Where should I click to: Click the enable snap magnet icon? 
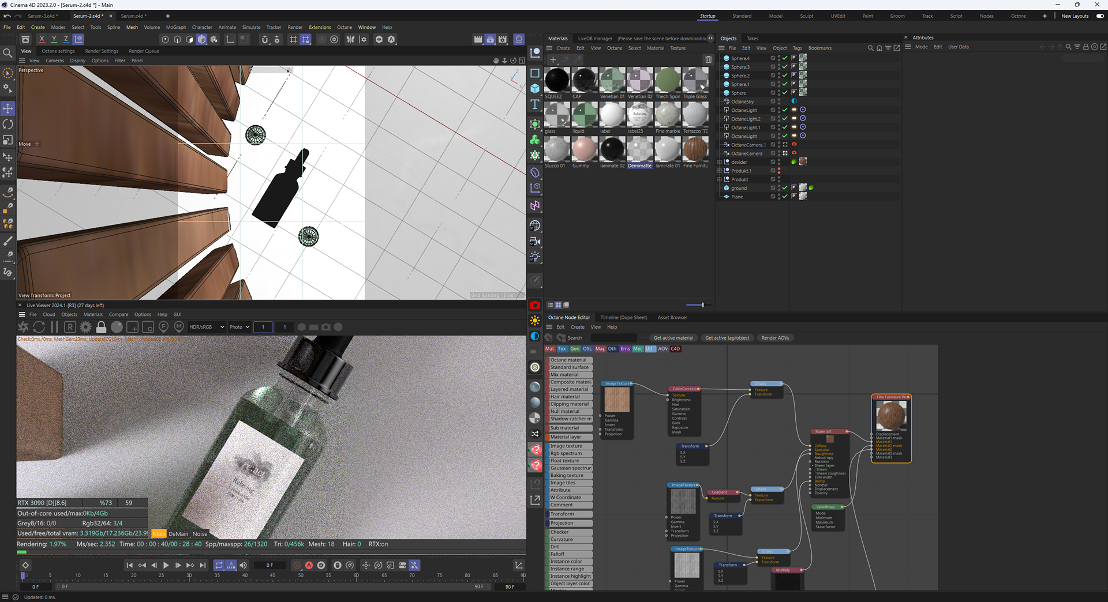click(265, 39)
